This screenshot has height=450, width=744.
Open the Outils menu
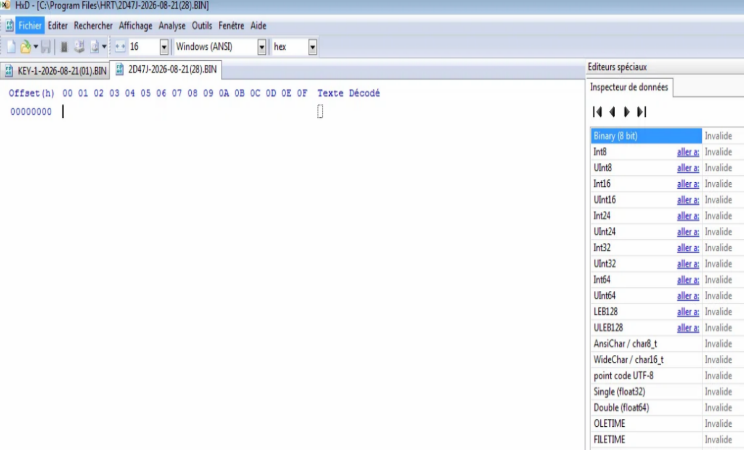click(x=202, y=25)
